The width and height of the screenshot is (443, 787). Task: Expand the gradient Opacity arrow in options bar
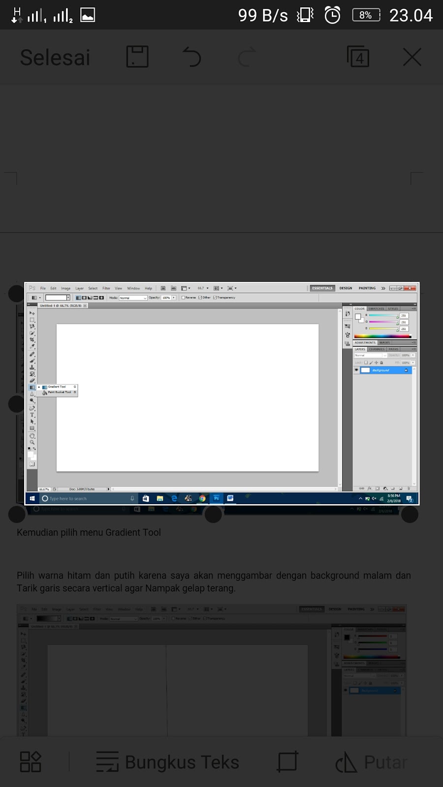(174, 298)
